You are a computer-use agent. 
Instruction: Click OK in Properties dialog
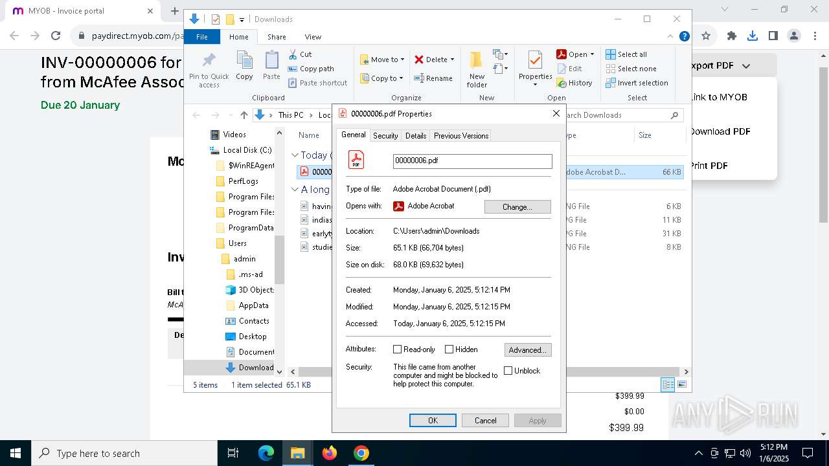pyautogui.click(x=433, y=420)
